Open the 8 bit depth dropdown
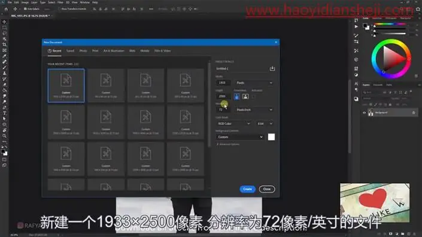This screenshot has height=237, width=422. 265,123
